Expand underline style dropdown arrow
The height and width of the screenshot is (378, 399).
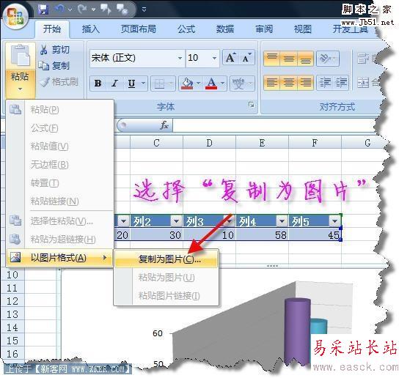144,83
